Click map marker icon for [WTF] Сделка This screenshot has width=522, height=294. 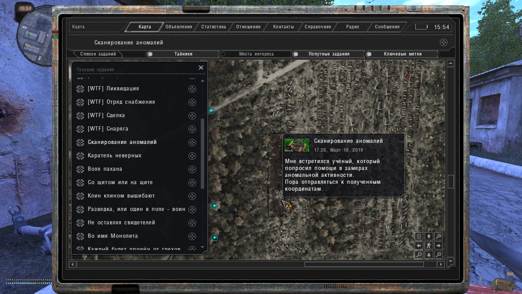[192, 116]
